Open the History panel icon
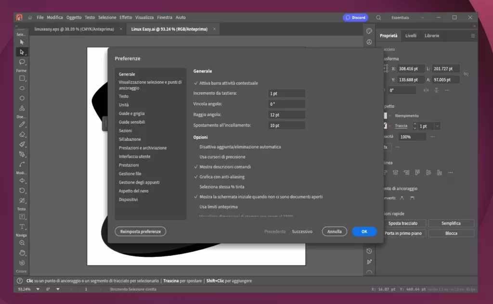Image resolution: width=493 pixels, height=304 pixels. (x=369, y=251)
